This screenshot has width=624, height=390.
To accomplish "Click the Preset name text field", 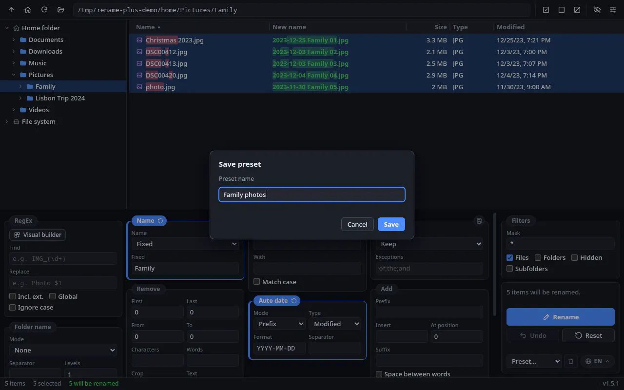I will [x=312, y=195].
